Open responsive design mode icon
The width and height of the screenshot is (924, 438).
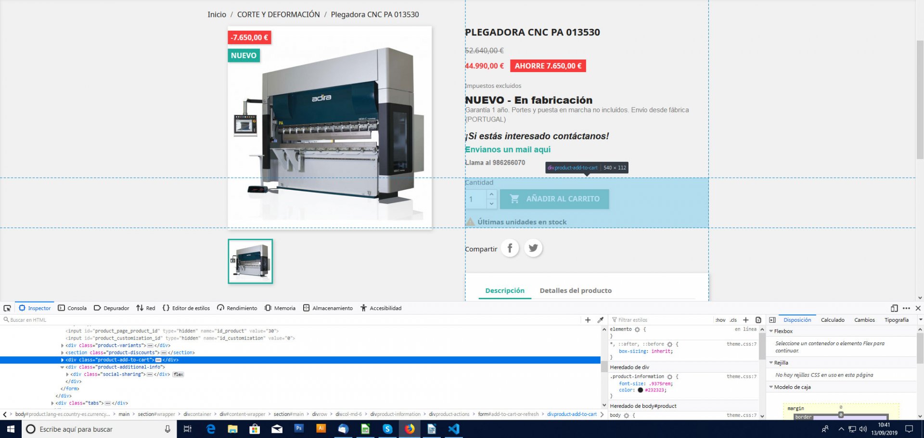pyautogui.click(x=894, y=308)
